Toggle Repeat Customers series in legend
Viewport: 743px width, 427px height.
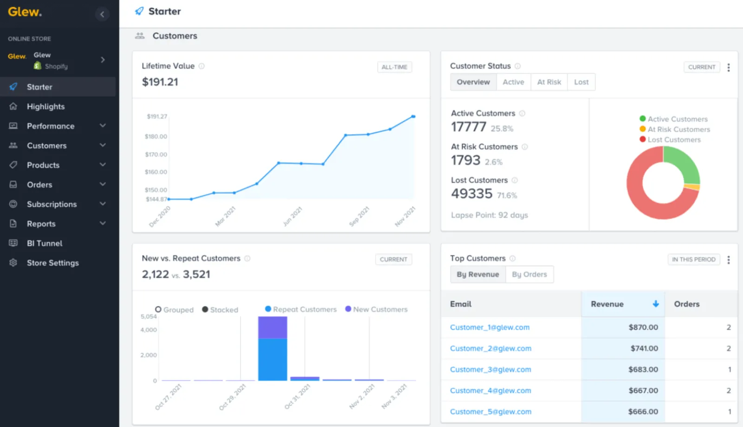300,309
